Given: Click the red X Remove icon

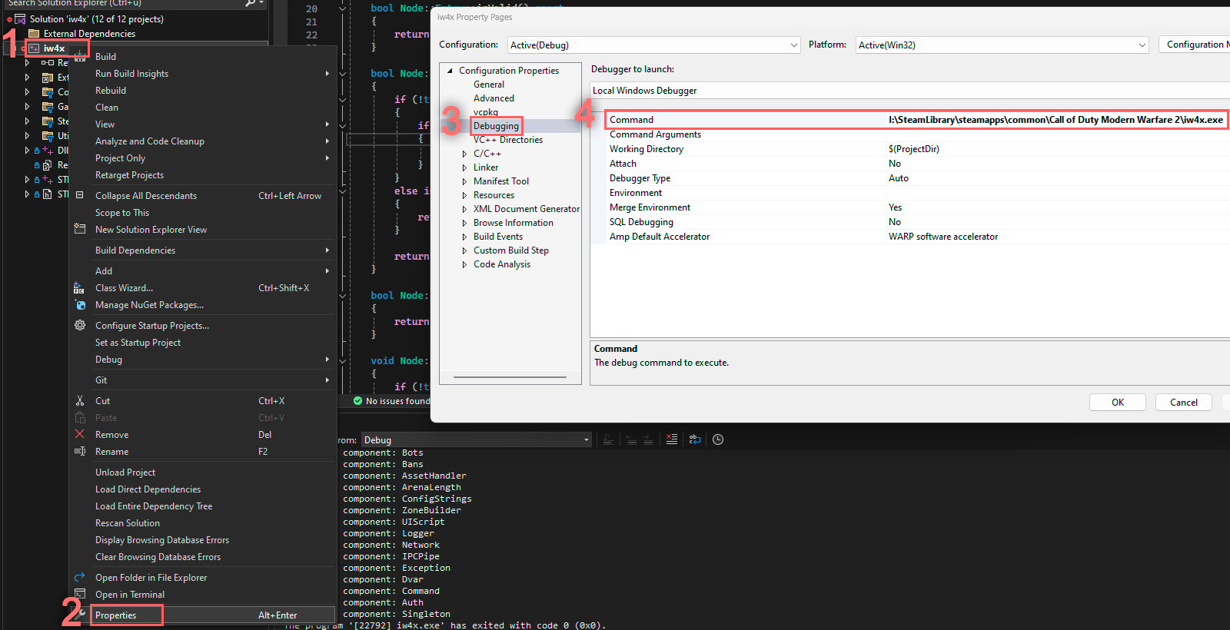Looking at the screenshot, I should (x=80, y=434).
